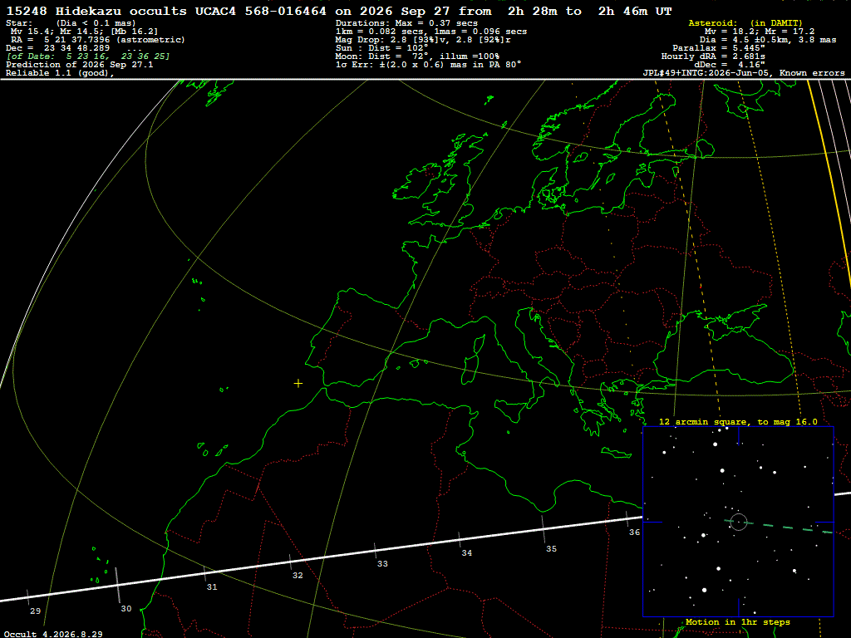
Task: Click the 'Motion in 1hr steps' label
Action: pyautogui.click(x=738, y=621)
